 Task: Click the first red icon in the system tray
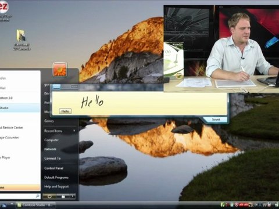click(x=242, y=204)
